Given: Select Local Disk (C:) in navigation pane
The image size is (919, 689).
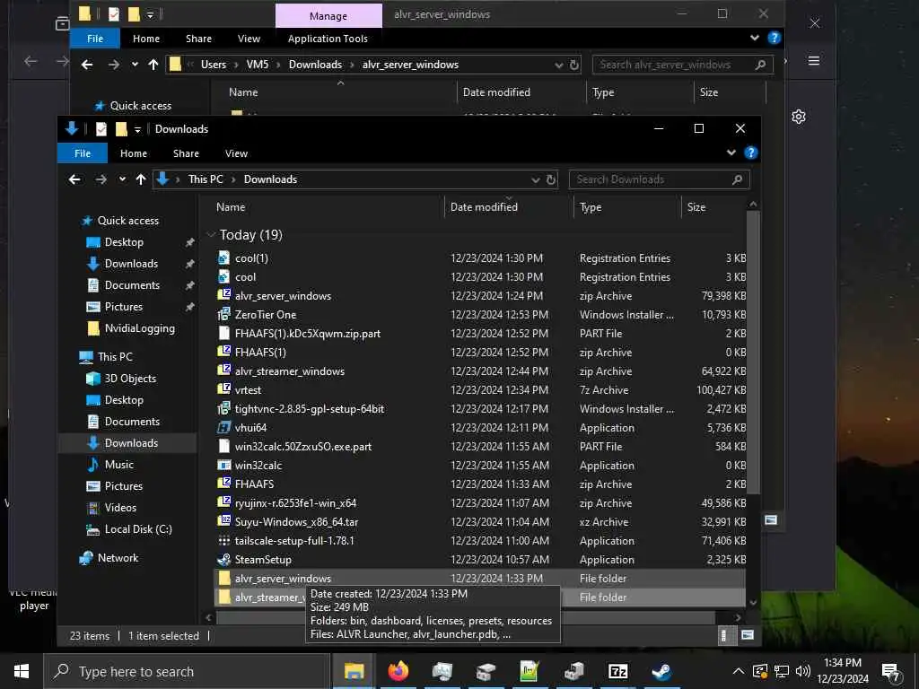Looking at the screenshot, I should [137, 529].
